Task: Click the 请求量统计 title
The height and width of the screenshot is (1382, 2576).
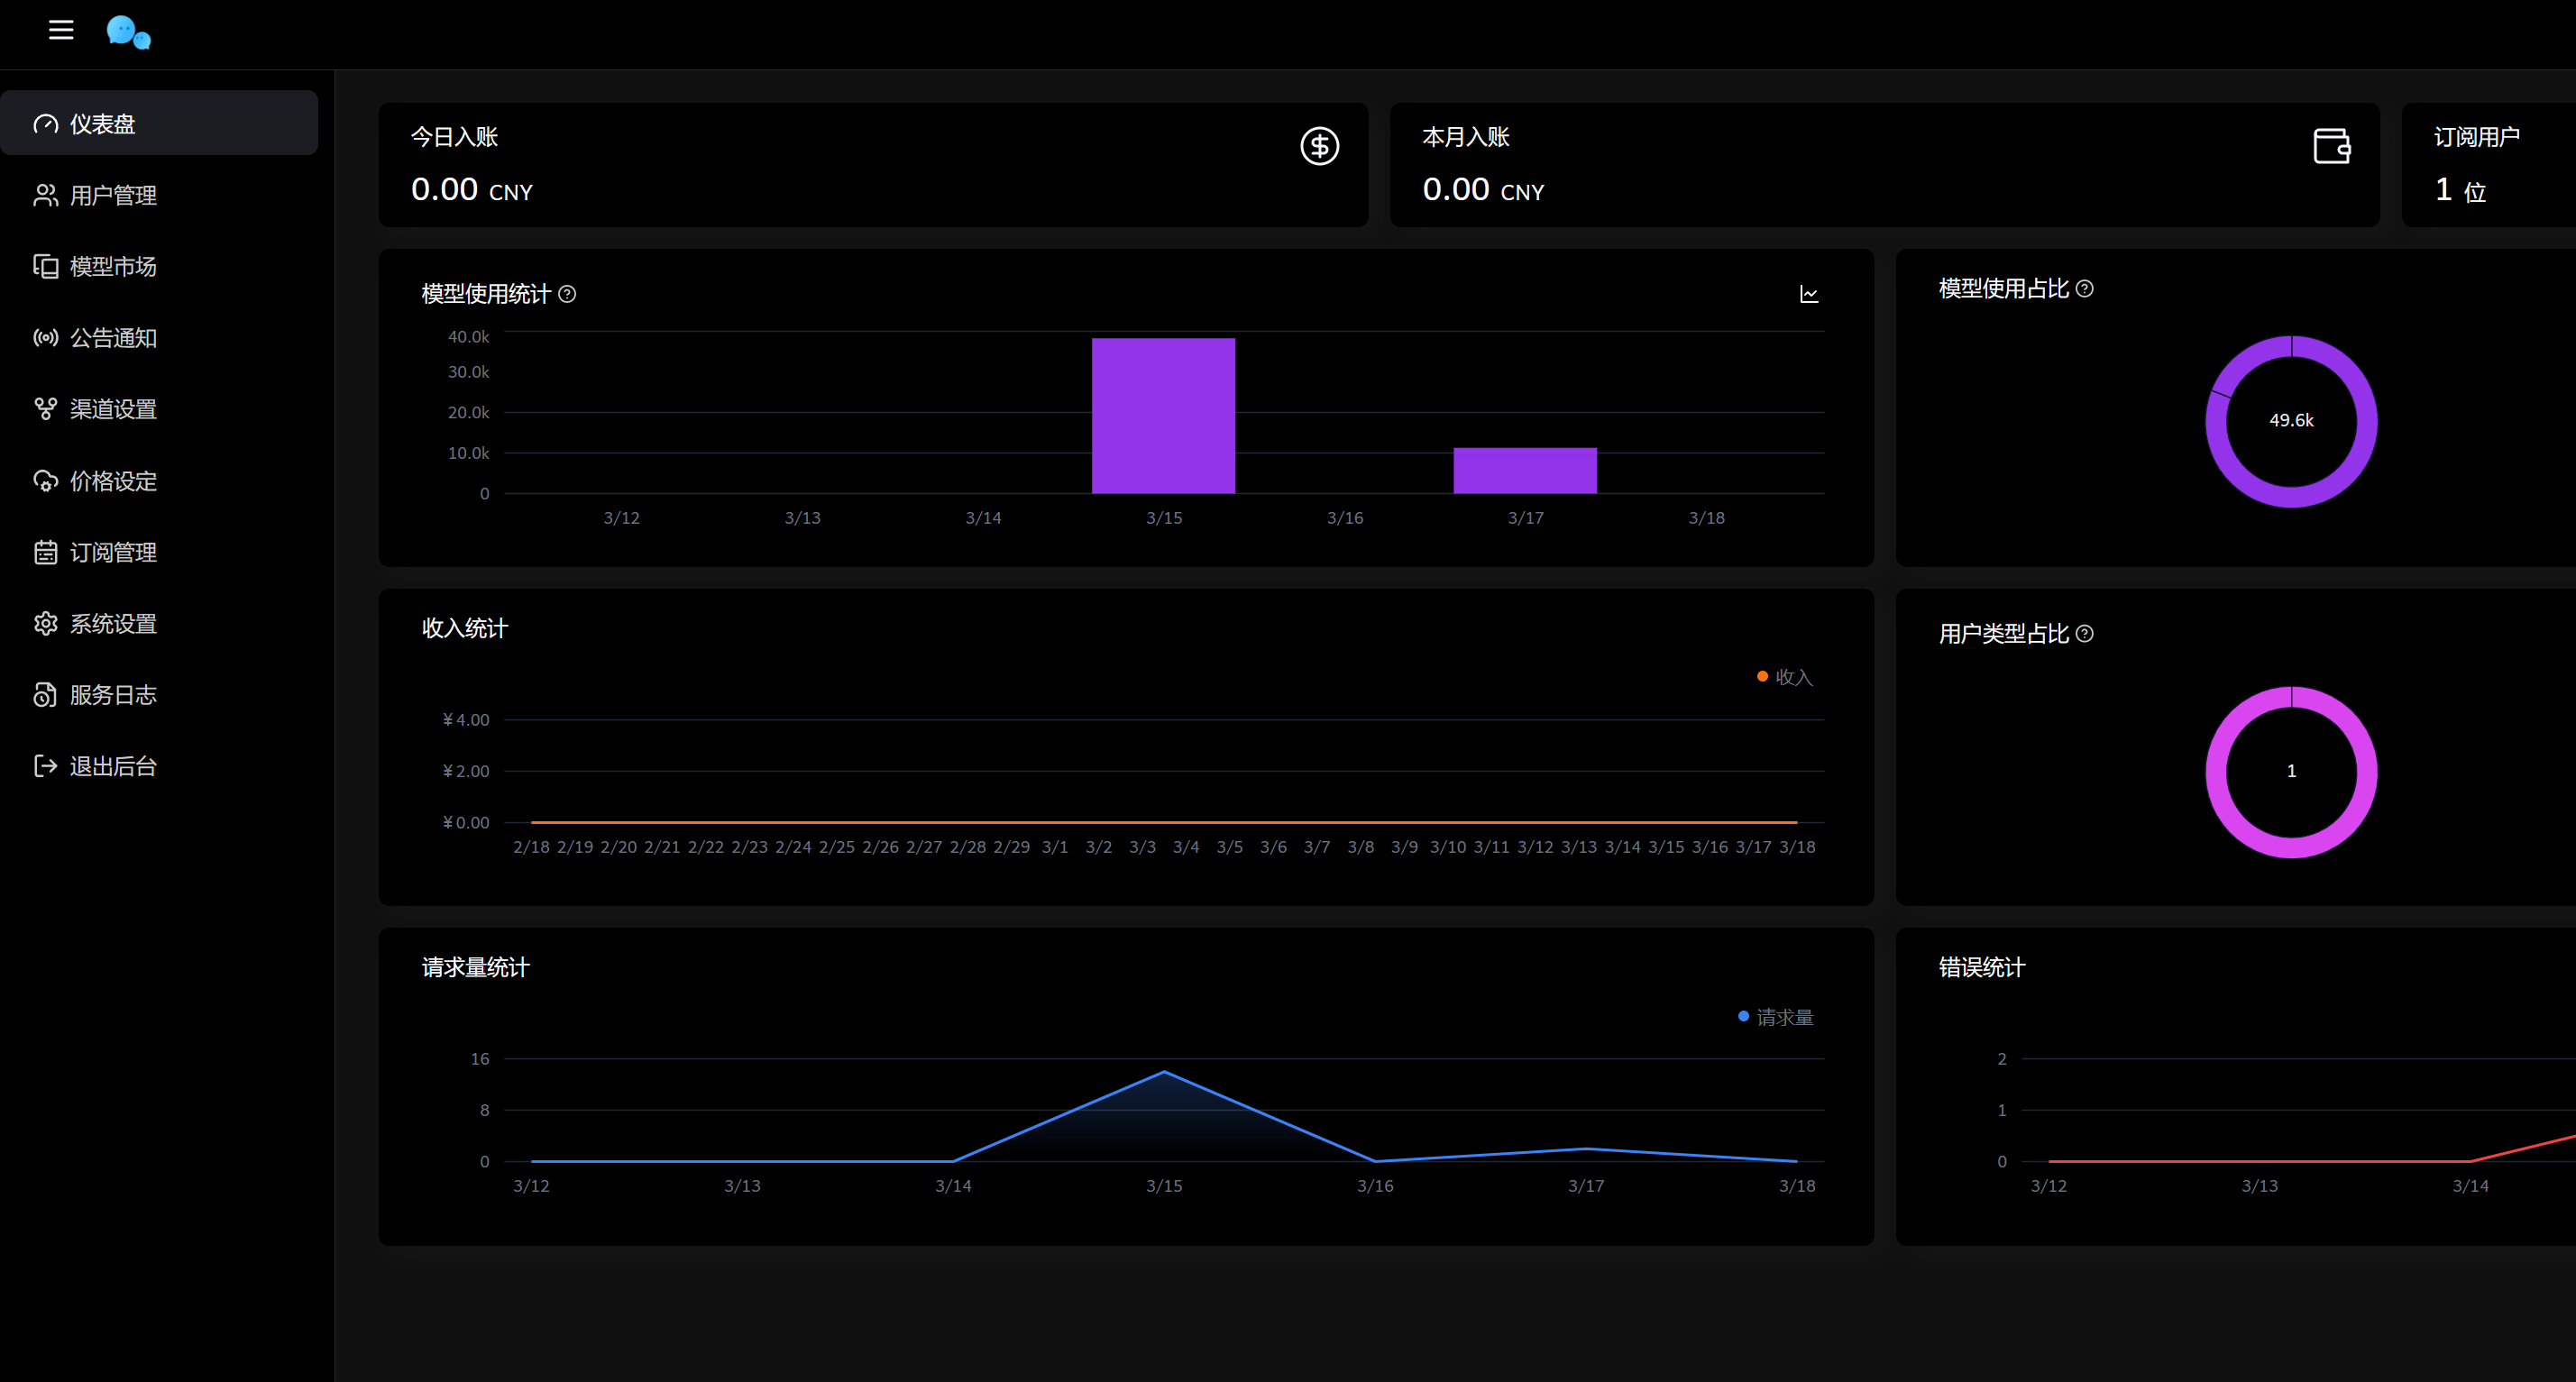Action: pyautogui.click(x=475, y=967)
